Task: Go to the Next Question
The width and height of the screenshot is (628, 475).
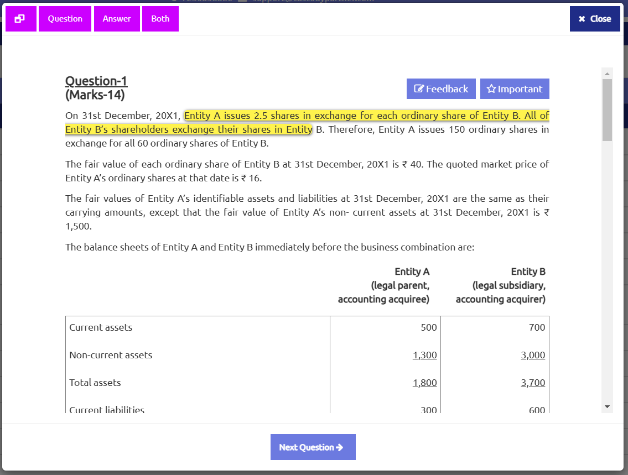Action: click(313, 447)
